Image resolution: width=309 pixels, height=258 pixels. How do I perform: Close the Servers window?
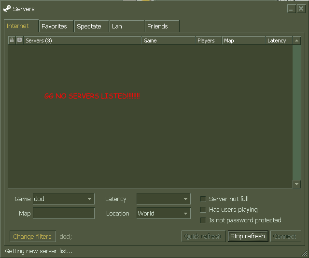(x=301, y=9)
